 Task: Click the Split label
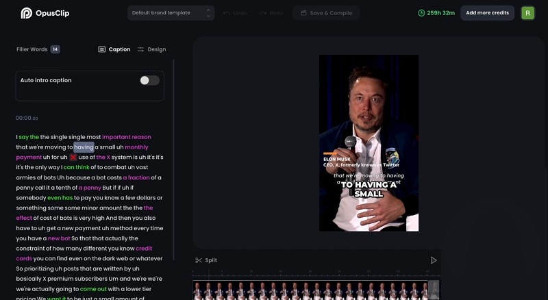(x=211, y=260)
